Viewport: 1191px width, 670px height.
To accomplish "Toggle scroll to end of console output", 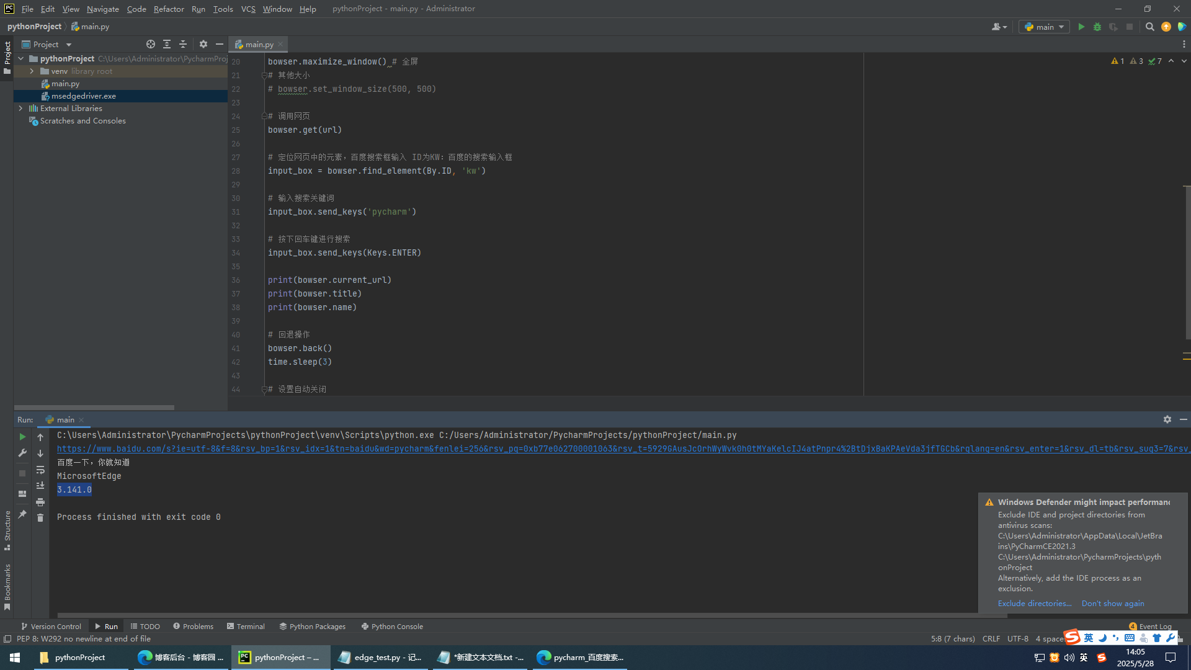I will point(40,486).
